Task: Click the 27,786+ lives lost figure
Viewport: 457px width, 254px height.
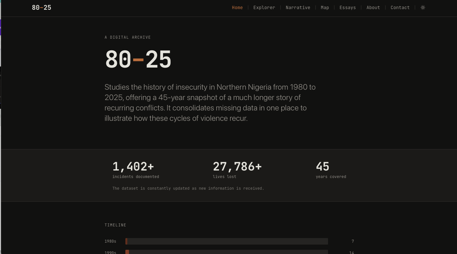Action: (x=237, y=167)
